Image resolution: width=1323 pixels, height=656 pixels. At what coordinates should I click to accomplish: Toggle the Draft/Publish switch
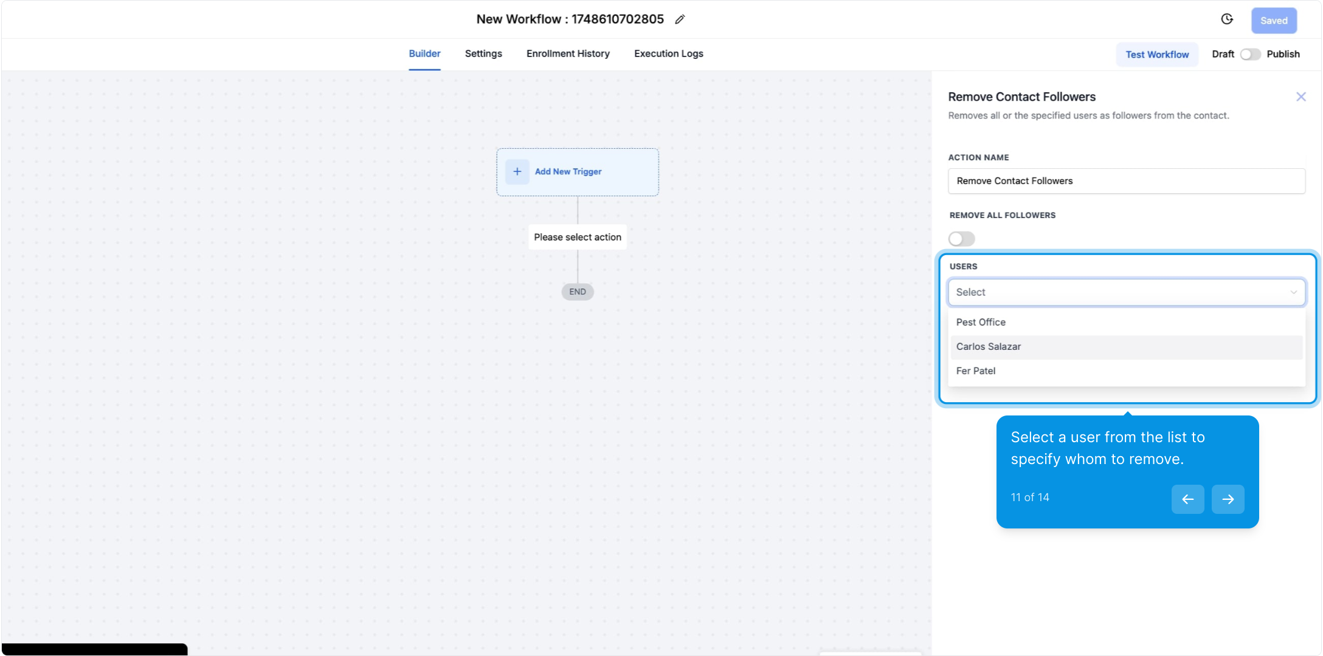click(x=1250, y=54)
